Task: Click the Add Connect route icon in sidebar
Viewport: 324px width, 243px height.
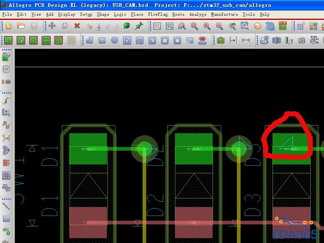Action: point(6,100)
